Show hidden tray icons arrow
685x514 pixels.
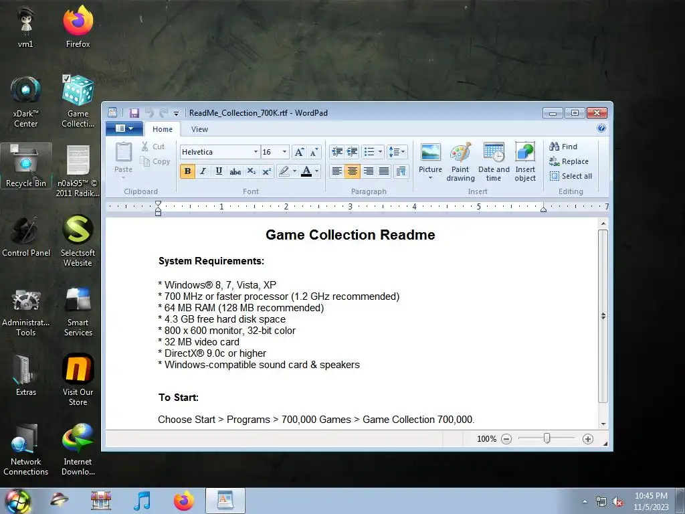click(585, 501)
